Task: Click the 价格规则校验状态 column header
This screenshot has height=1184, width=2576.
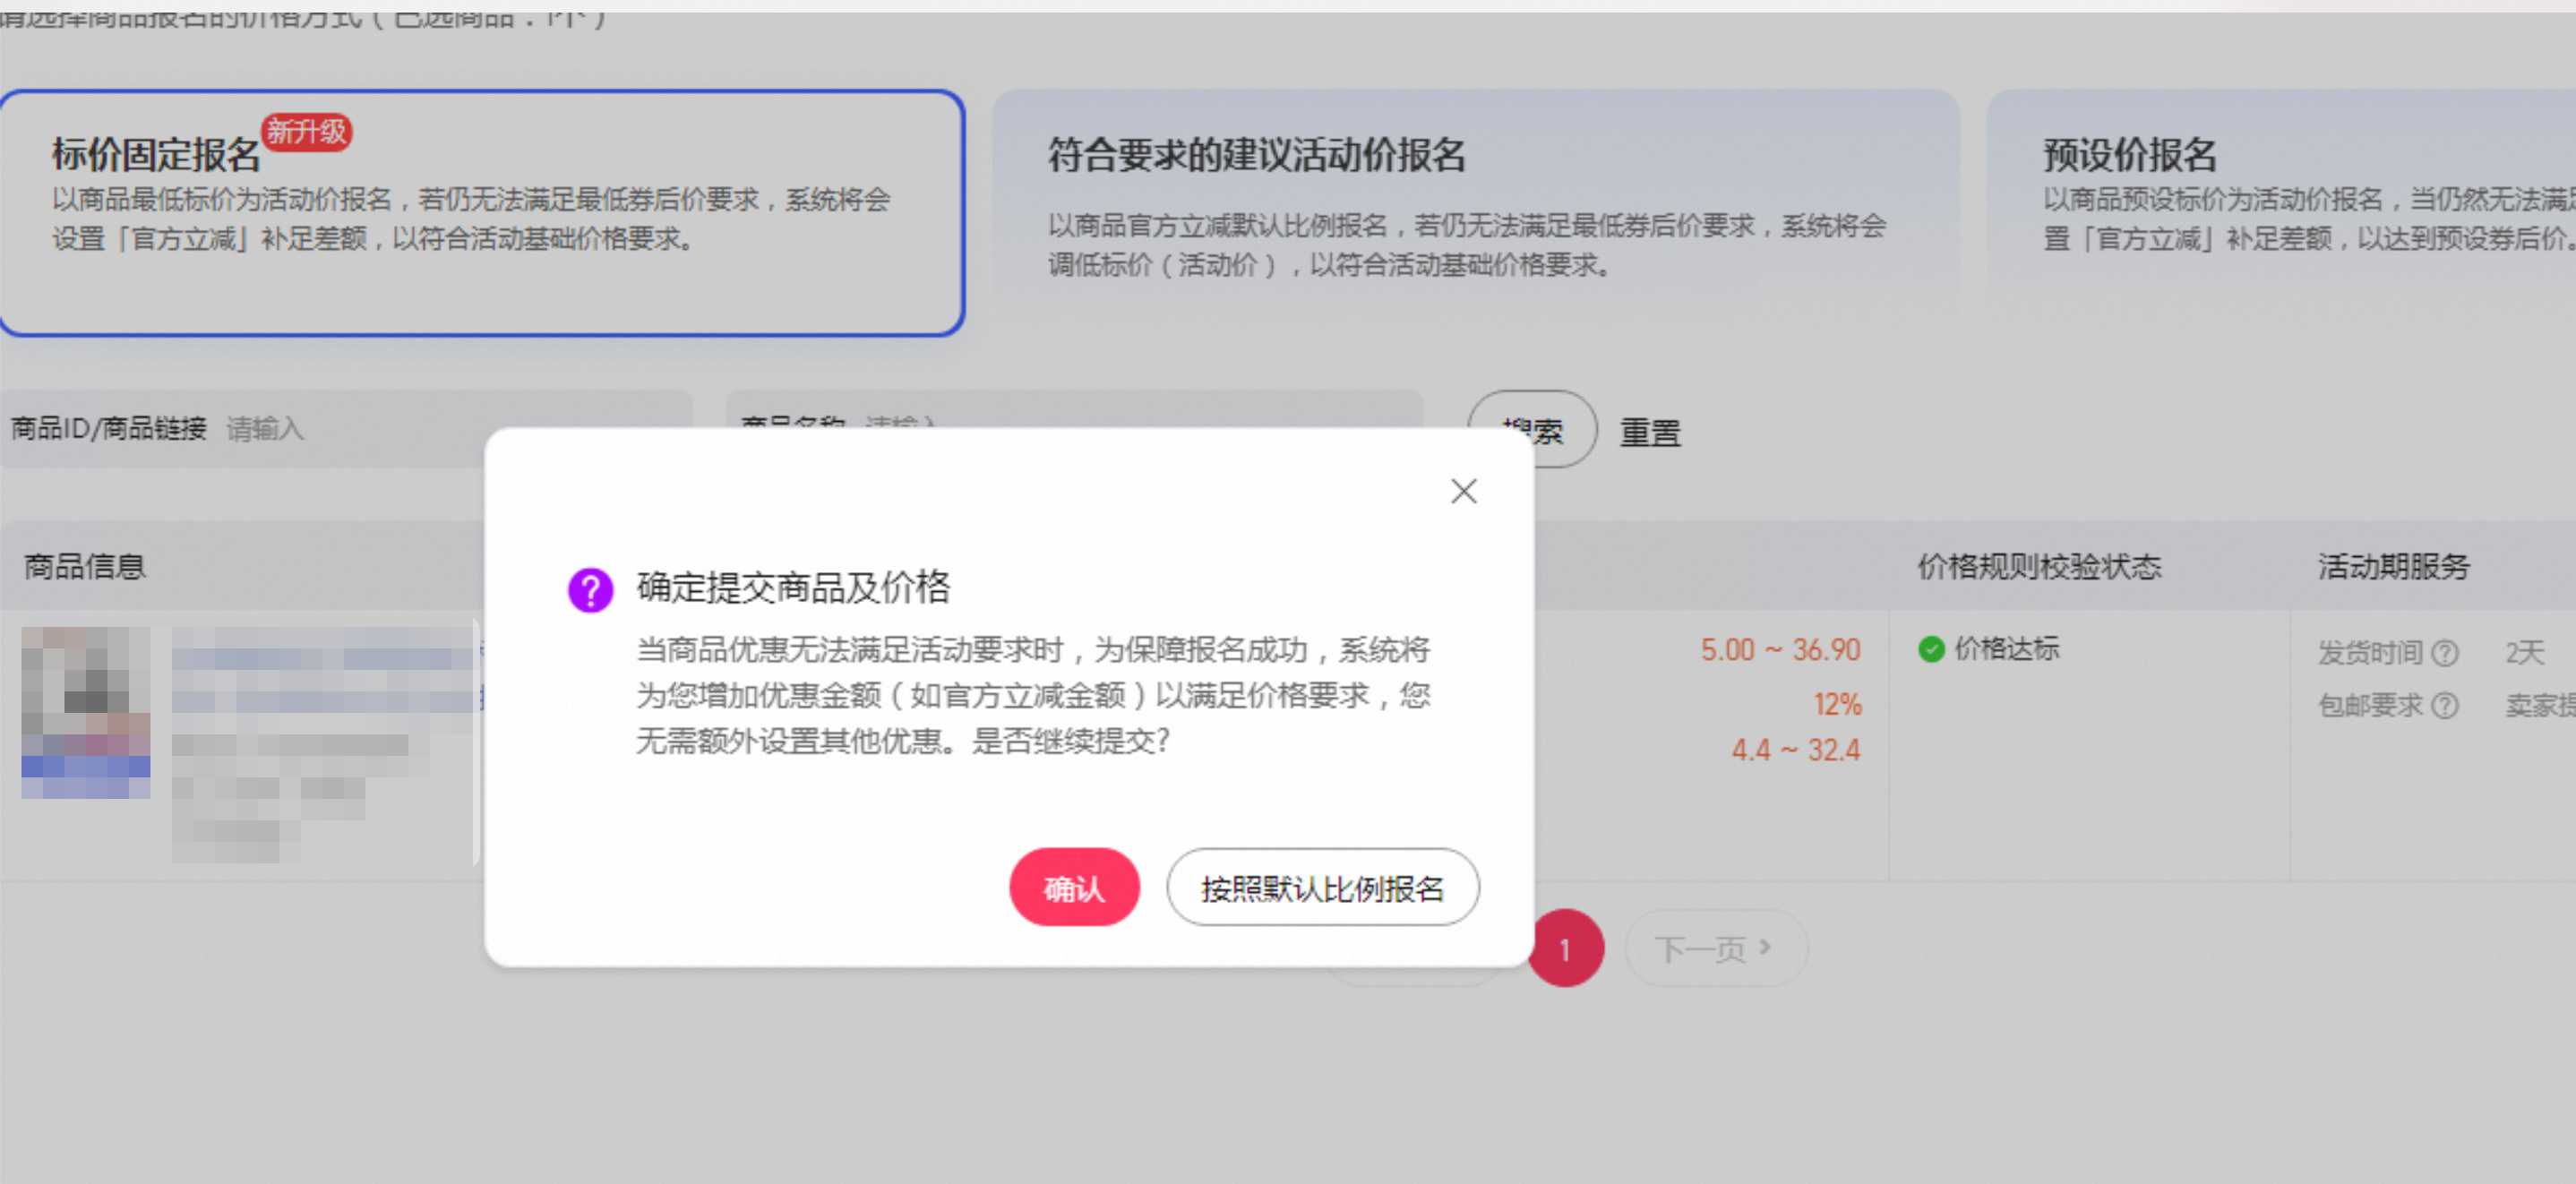Action: click(2039, 567)
